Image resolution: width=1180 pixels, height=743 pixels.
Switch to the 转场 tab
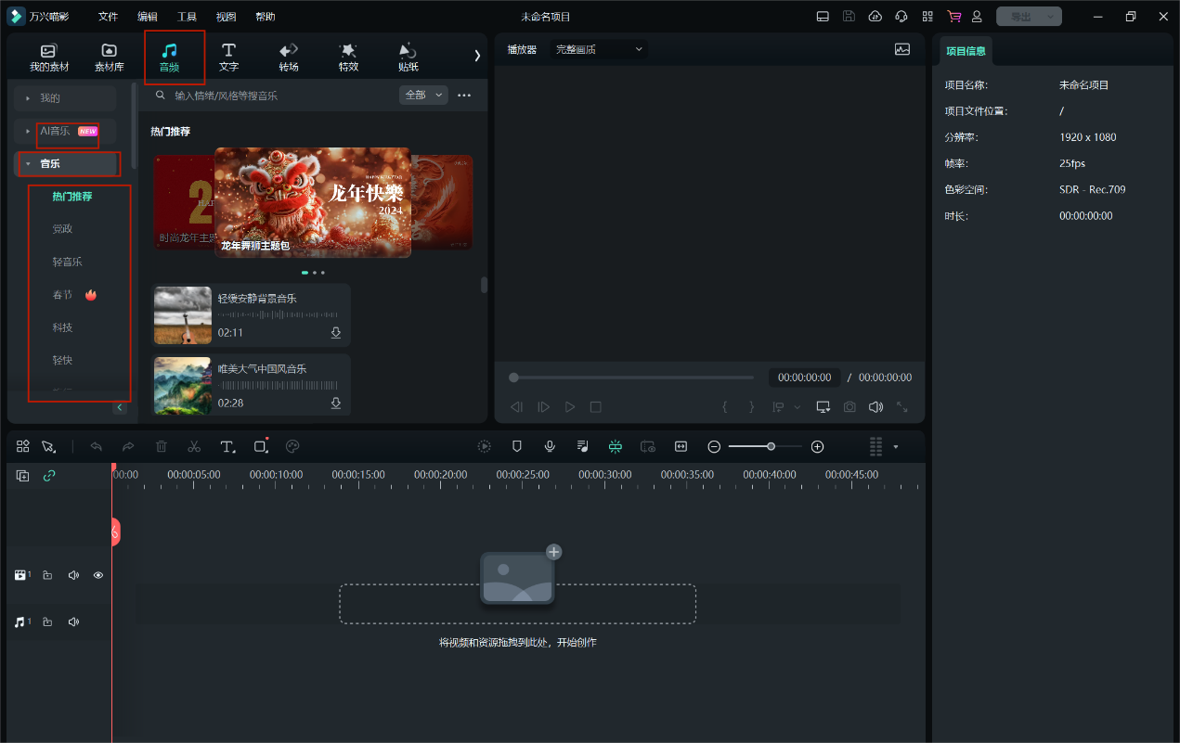(289, 57)
